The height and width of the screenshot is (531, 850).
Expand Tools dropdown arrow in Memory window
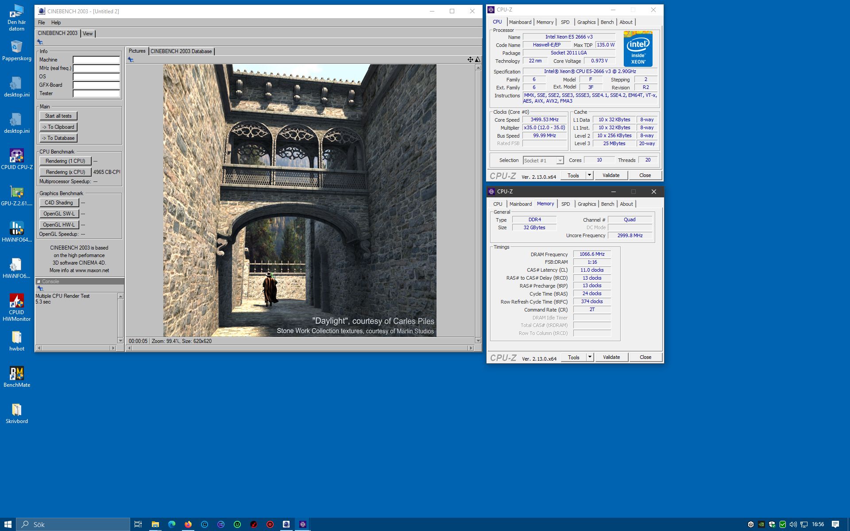point(590,357)
